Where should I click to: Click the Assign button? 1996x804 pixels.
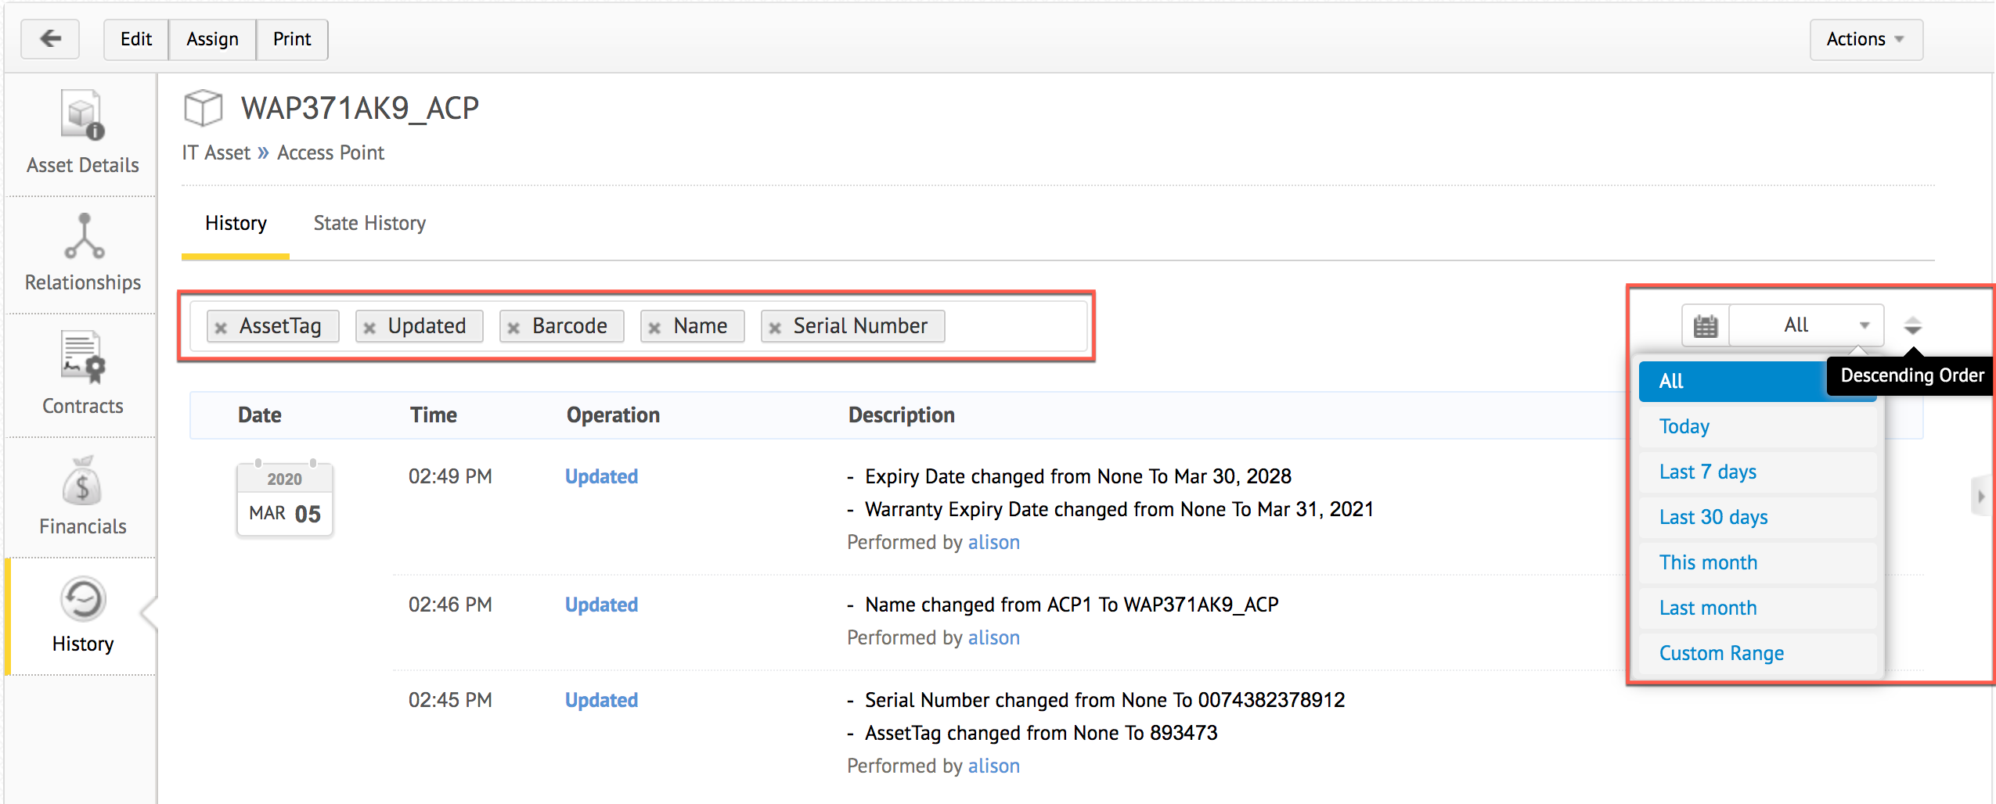212,39
